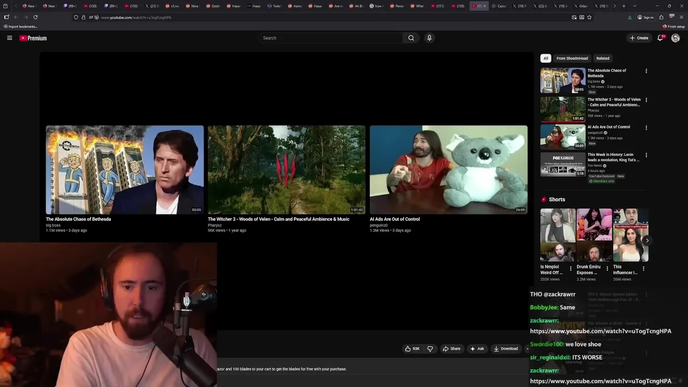Click the Share button

tap(451, 349)
